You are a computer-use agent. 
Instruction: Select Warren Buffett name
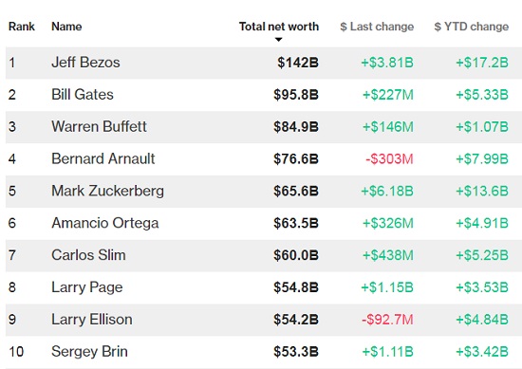(x=99, y=127)
